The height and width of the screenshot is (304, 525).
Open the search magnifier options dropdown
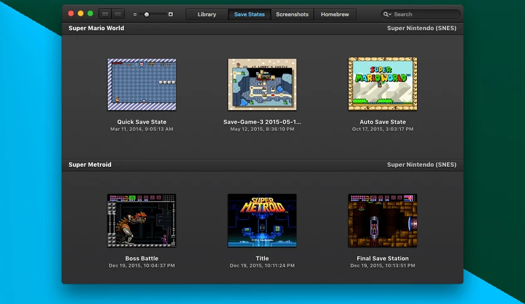[387, 14]
